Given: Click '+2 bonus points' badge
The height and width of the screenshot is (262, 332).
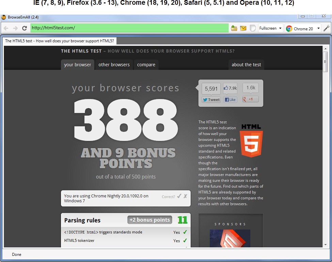Looking at the screenshot, I should point(150,220).
